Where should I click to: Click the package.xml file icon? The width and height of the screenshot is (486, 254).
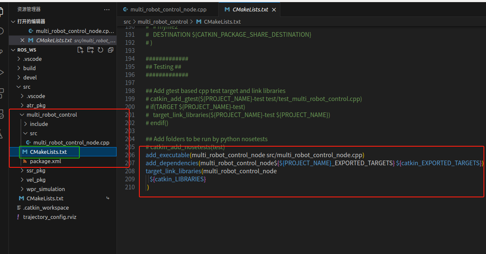click(25, 161)
